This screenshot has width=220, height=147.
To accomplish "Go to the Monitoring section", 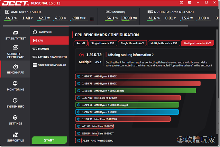I will pyautogui.click(x=15, y=86).
